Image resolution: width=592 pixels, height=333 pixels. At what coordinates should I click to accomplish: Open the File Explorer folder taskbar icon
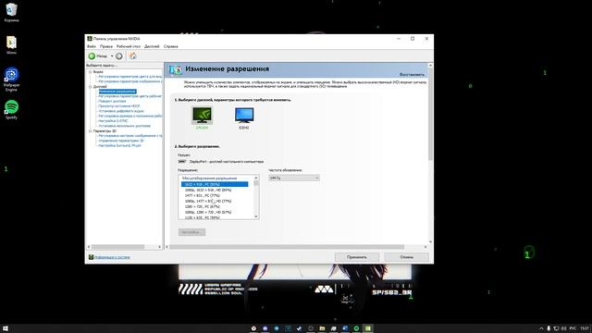(322, 328)
